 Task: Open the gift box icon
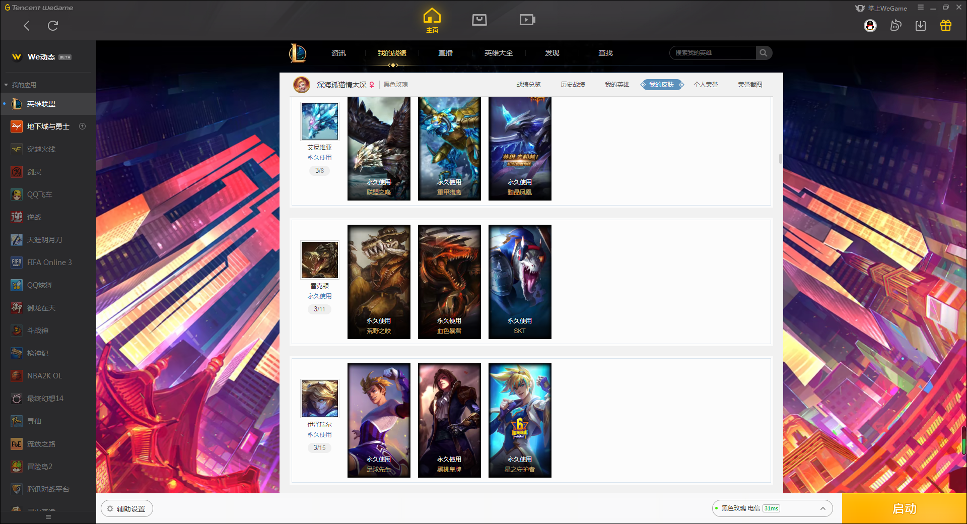point(946,26)
